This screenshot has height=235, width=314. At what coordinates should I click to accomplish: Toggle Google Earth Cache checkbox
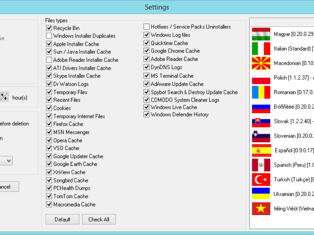[49, 164]
